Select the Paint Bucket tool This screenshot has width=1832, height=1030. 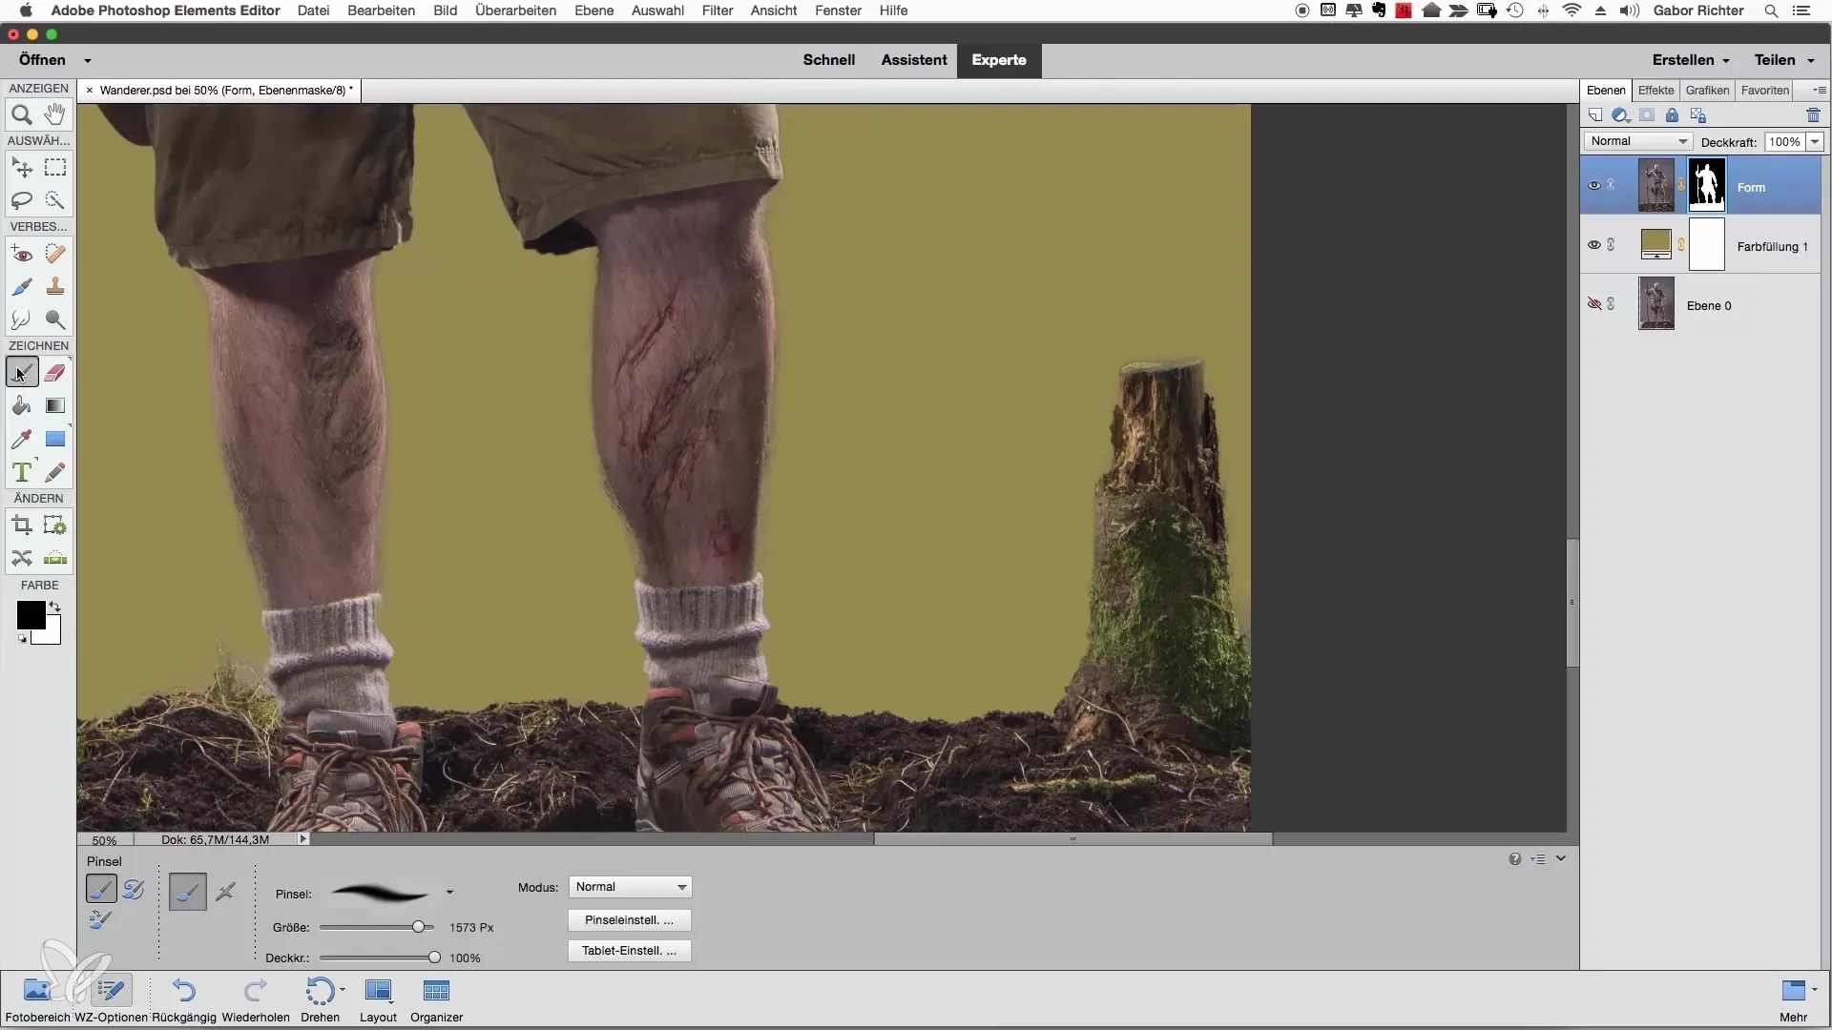pyautogui.click(x=21, y=406)
